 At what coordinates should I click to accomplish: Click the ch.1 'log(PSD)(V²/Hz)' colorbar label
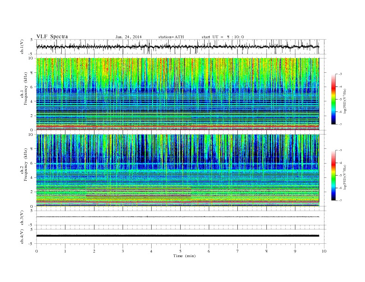pos(345,100)
